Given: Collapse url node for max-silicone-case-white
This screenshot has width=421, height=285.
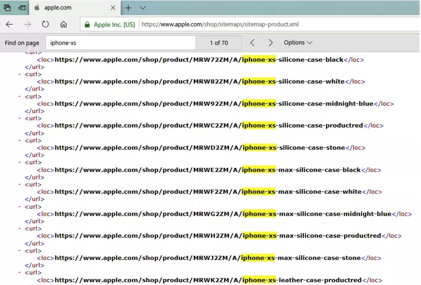Looking at the screenshot, I should [x=20, y=185].
